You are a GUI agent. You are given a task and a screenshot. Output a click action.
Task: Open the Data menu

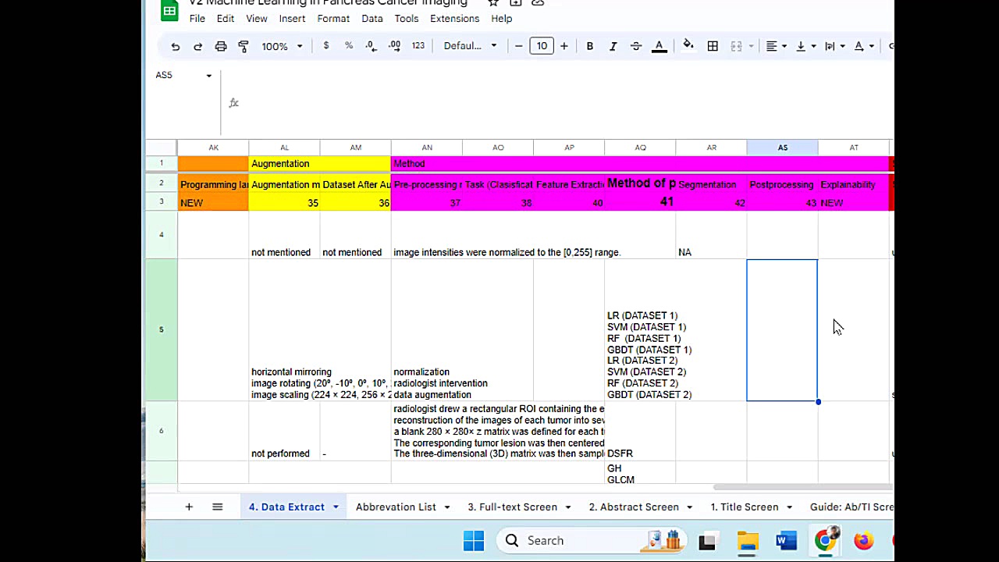372,19
